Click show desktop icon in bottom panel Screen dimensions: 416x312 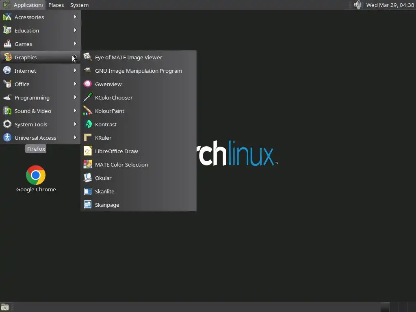click(5, 307)
